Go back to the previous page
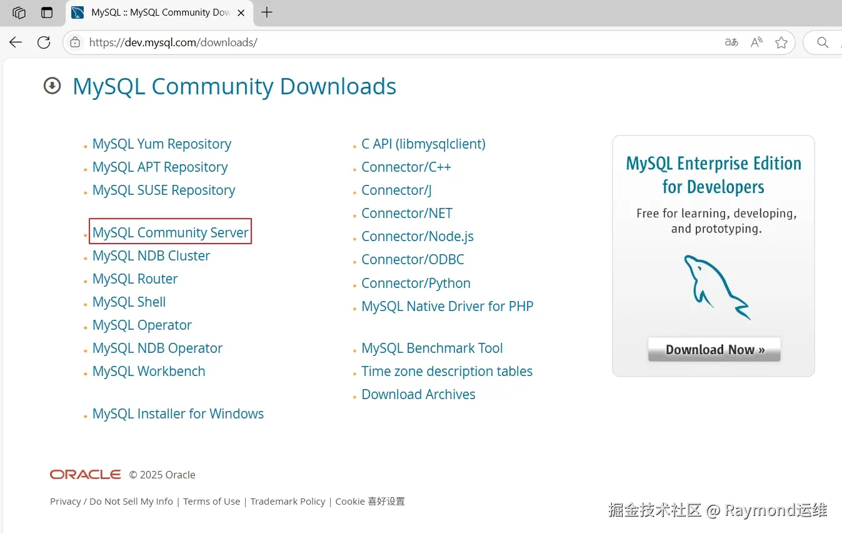This screenshot has height=534, width=842. click(16, 42)
